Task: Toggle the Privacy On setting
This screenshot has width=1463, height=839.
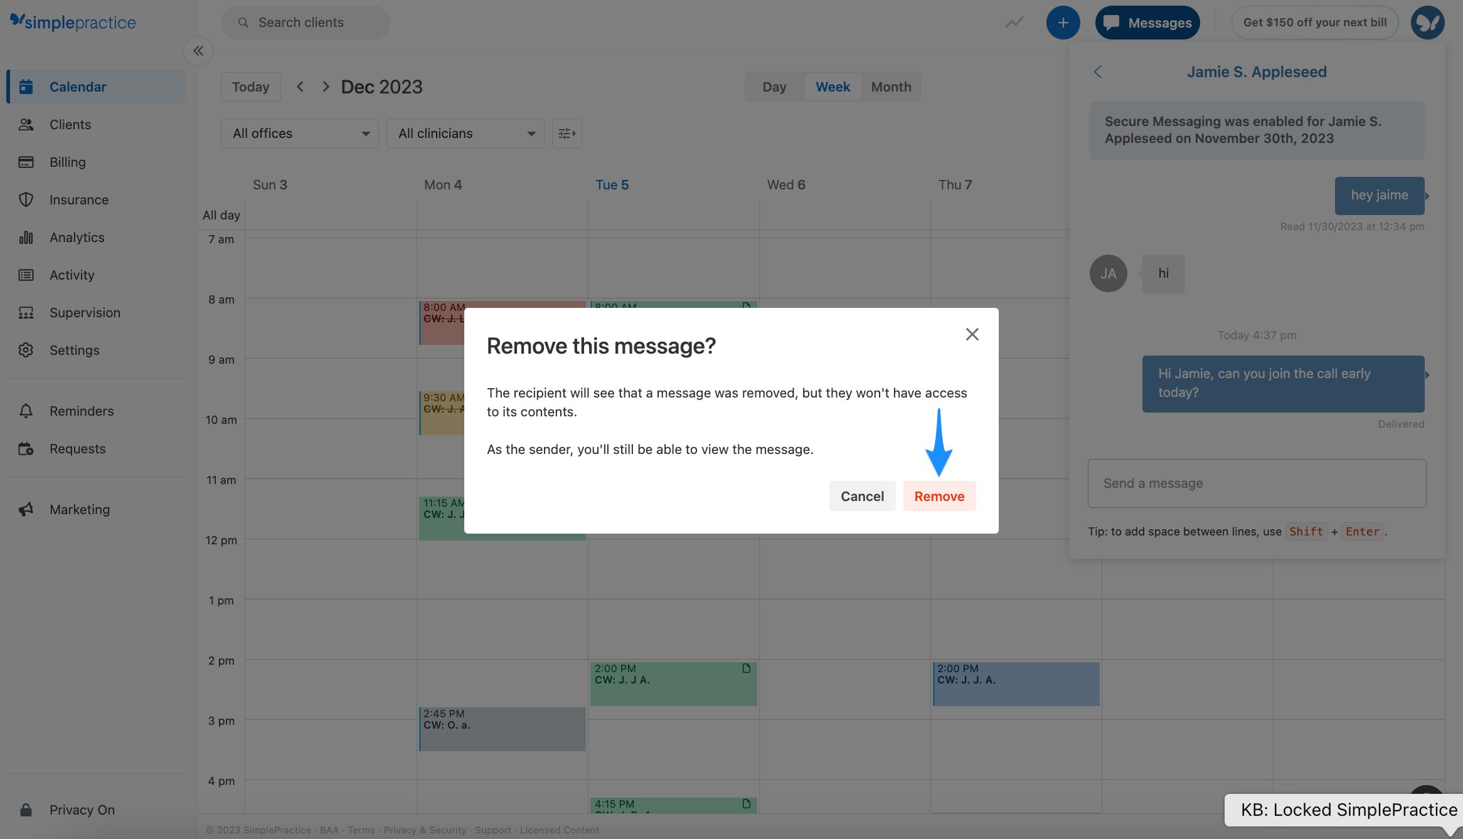Action: (82, 810)
